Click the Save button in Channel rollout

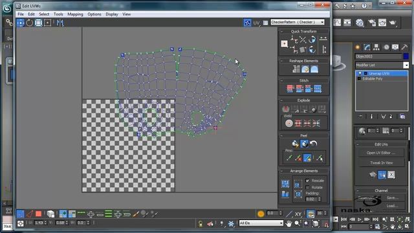[x=393, y=198]
